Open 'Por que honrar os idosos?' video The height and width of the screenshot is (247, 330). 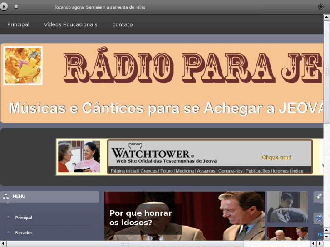click(x=185, y=216)
